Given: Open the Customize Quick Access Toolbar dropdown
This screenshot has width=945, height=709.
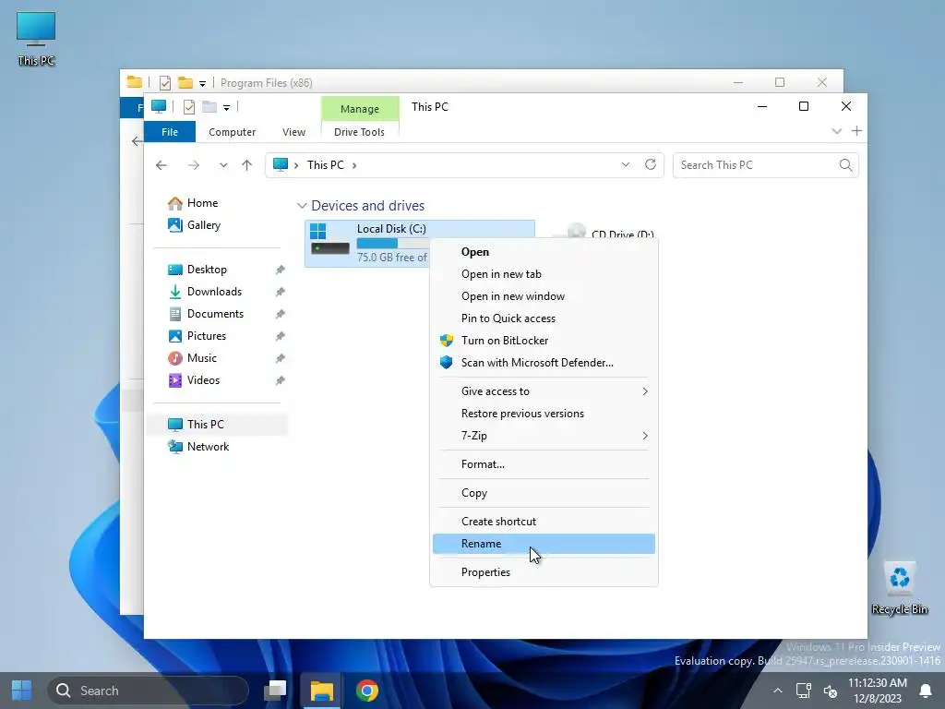Looking at the screenshot, I should click(227, 108).
